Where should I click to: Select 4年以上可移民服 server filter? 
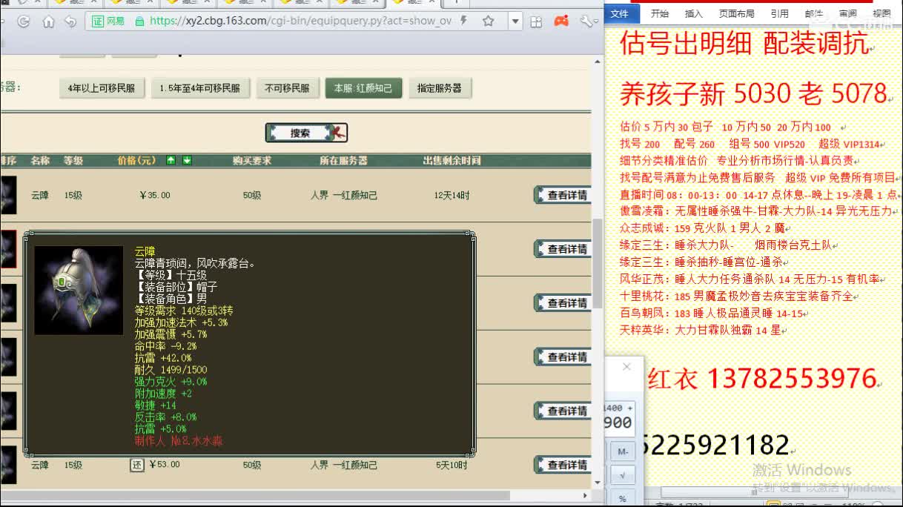click(102, 88)
